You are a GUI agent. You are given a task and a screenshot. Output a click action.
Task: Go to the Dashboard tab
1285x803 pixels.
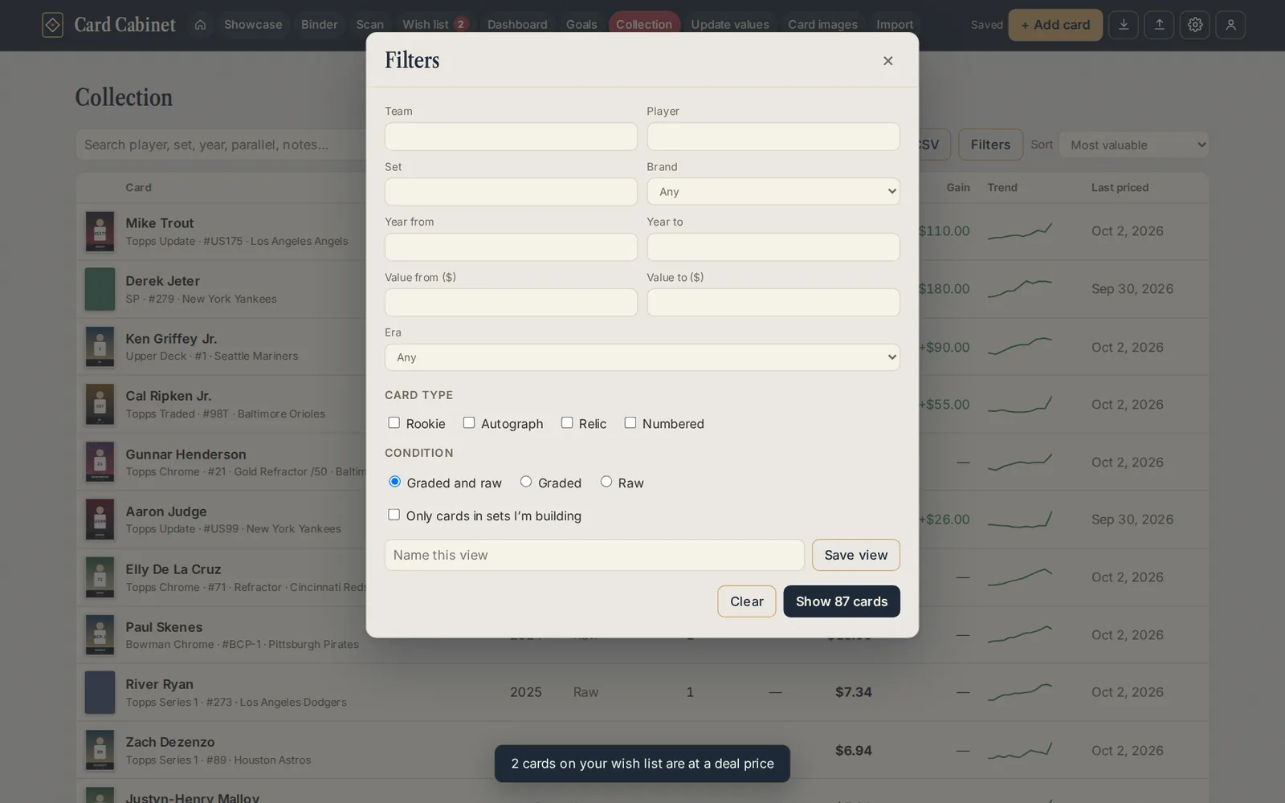(517, 25)
